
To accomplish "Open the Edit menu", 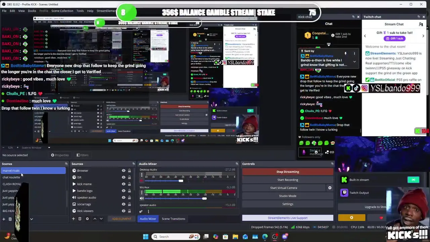I will point(12,11).
